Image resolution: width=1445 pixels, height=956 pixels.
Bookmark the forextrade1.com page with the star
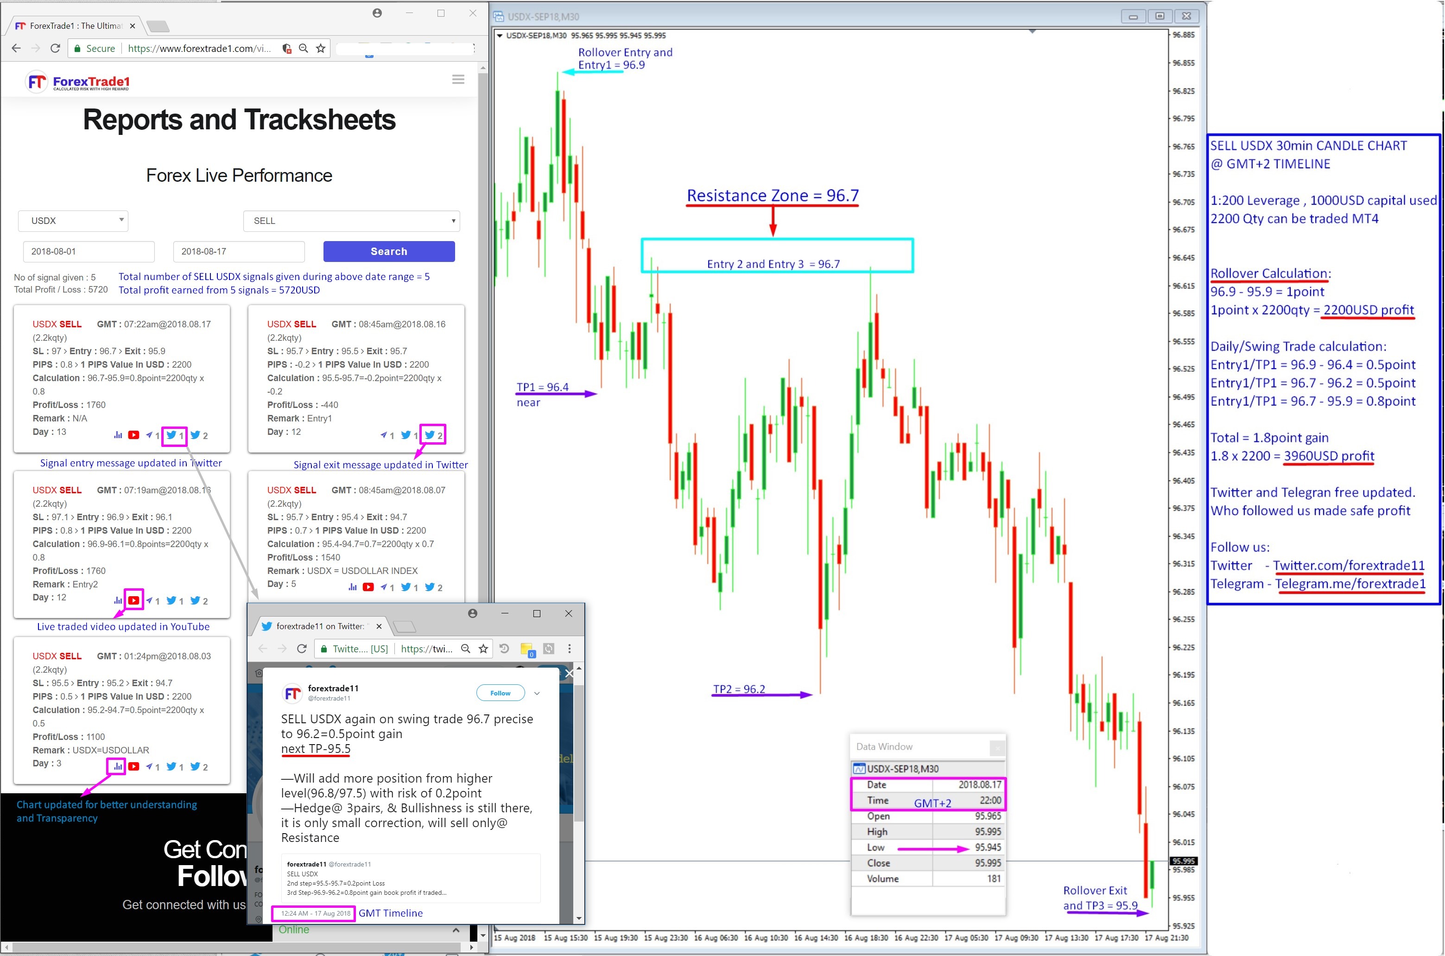(321, 48)
